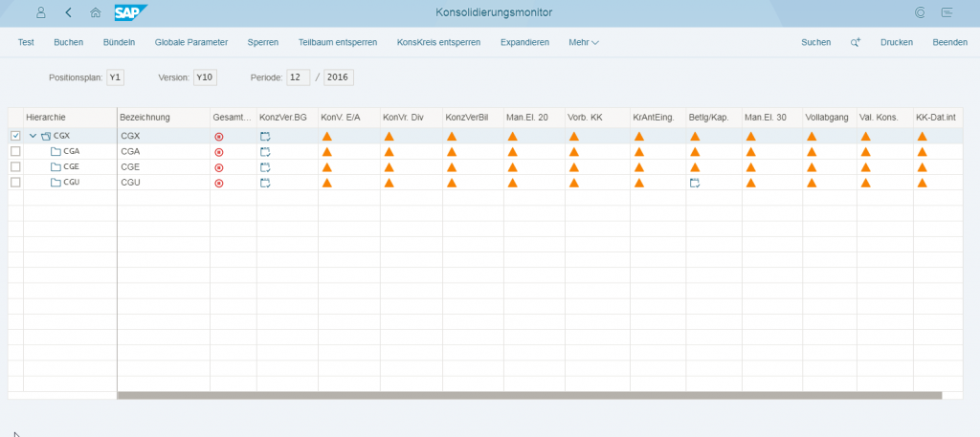Viewport: 980px width, 437px height.
Task: Check the CGA row checkbox
Action: pos(14,152)
